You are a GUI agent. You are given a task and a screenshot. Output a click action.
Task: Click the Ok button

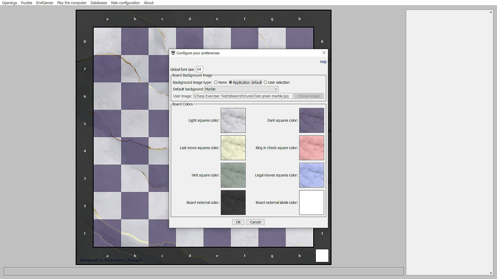coord(238,222)
